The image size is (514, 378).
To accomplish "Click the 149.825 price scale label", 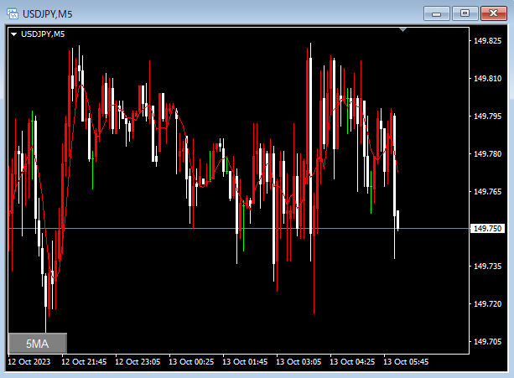I will pos(487,40).
